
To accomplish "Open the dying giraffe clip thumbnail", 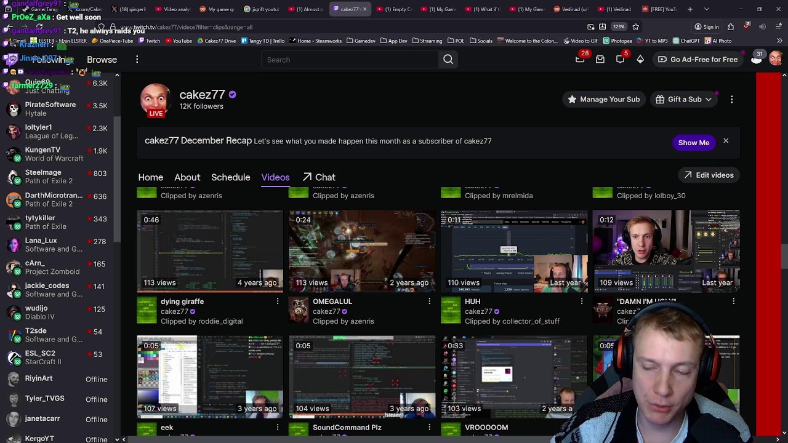I will coord(210,251).
